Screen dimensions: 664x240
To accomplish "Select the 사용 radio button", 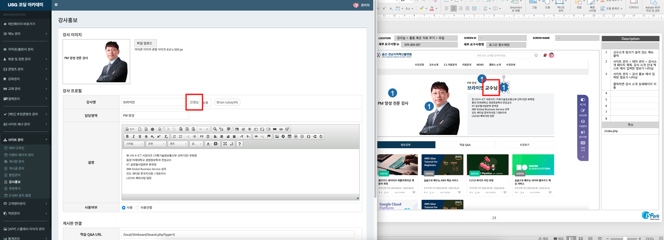I will [124, 208].
